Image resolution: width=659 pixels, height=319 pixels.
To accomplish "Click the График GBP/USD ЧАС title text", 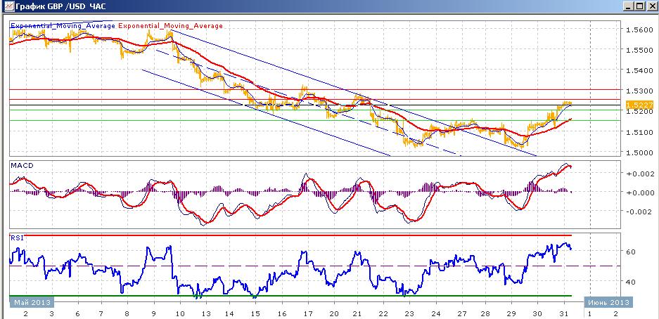I will (x=60, y=6).
